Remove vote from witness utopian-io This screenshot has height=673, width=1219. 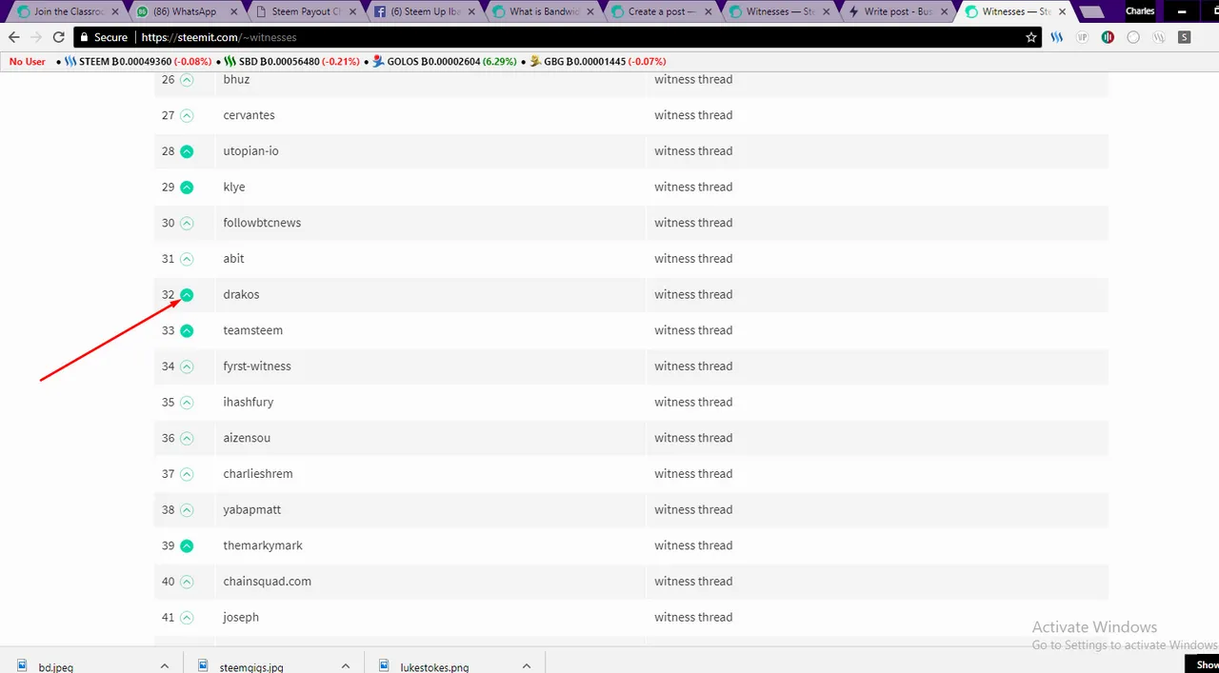point(187,151)
